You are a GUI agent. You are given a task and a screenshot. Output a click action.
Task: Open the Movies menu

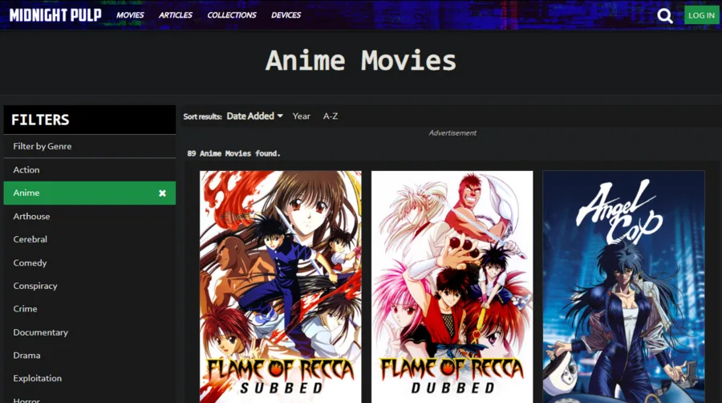click(x=130, y=15)
